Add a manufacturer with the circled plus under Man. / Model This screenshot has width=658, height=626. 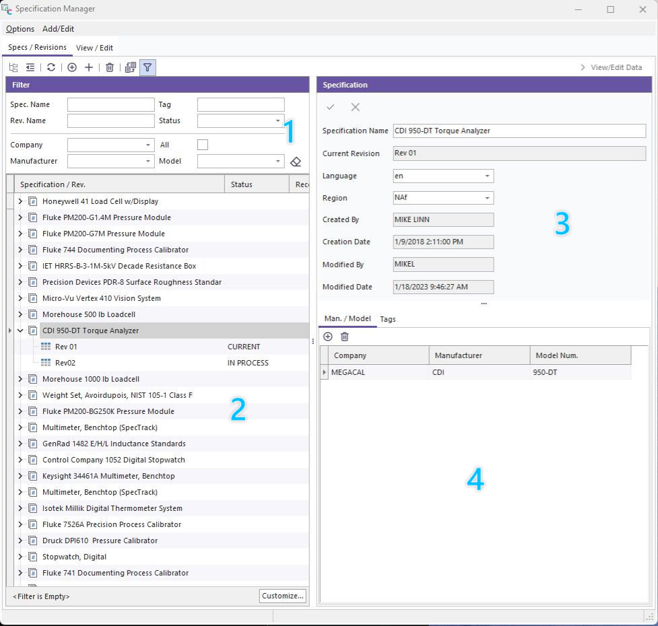pyautogui.click(x=328, y=337)
